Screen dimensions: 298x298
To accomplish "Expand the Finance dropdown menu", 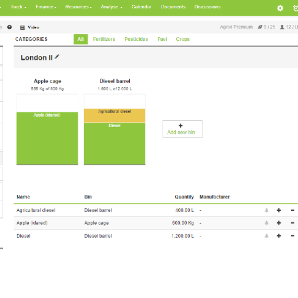I will click(46, 7).
